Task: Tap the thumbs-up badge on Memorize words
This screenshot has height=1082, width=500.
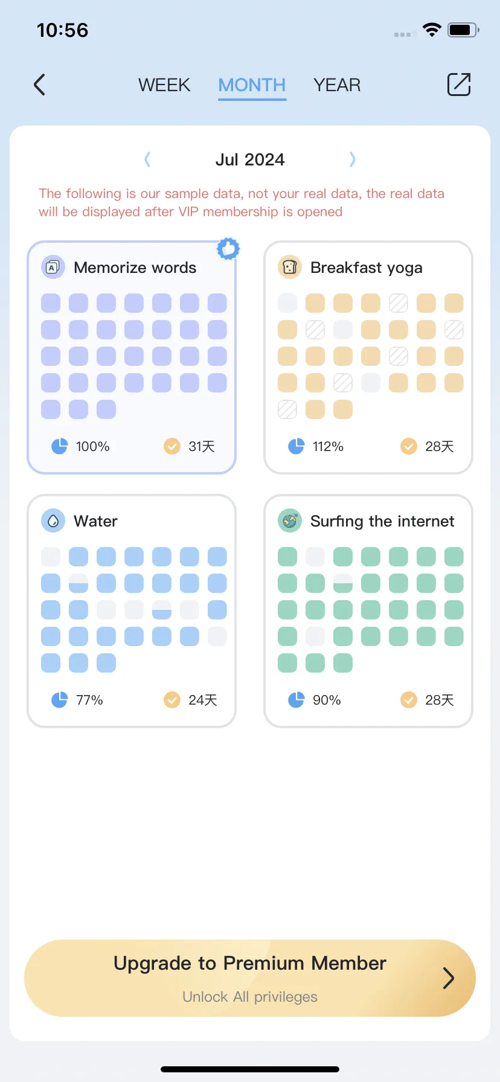Action: (228, 248)
